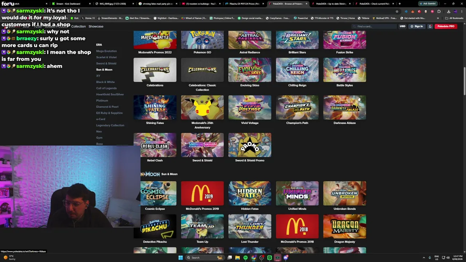The height and width of the screenshot is (262, 466).
Task: Open the Vivid Voltage set link
Action: point(250,123)
